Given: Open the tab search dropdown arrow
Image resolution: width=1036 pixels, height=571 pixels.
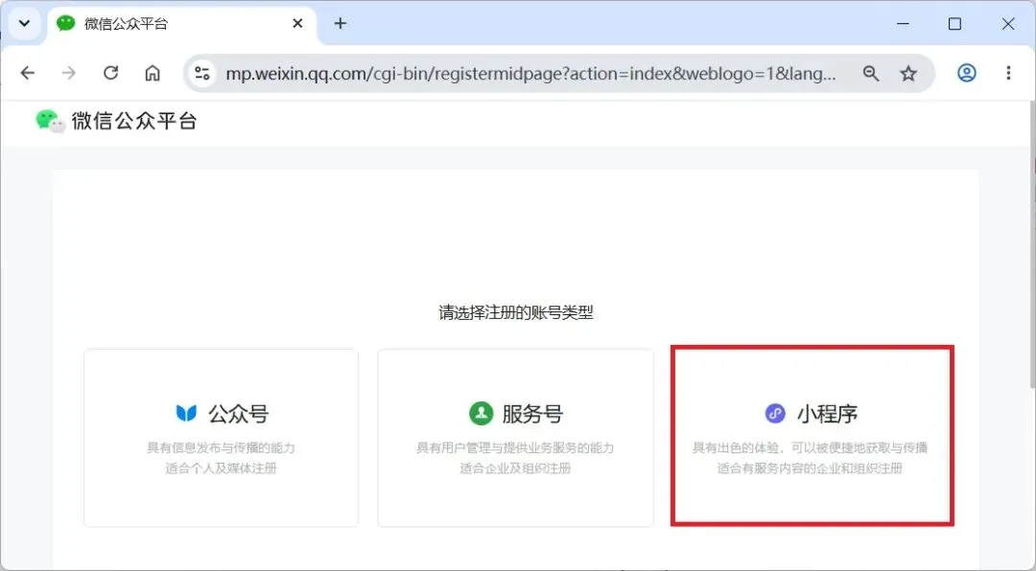Looking at the screenshot, I should [24, 24].
